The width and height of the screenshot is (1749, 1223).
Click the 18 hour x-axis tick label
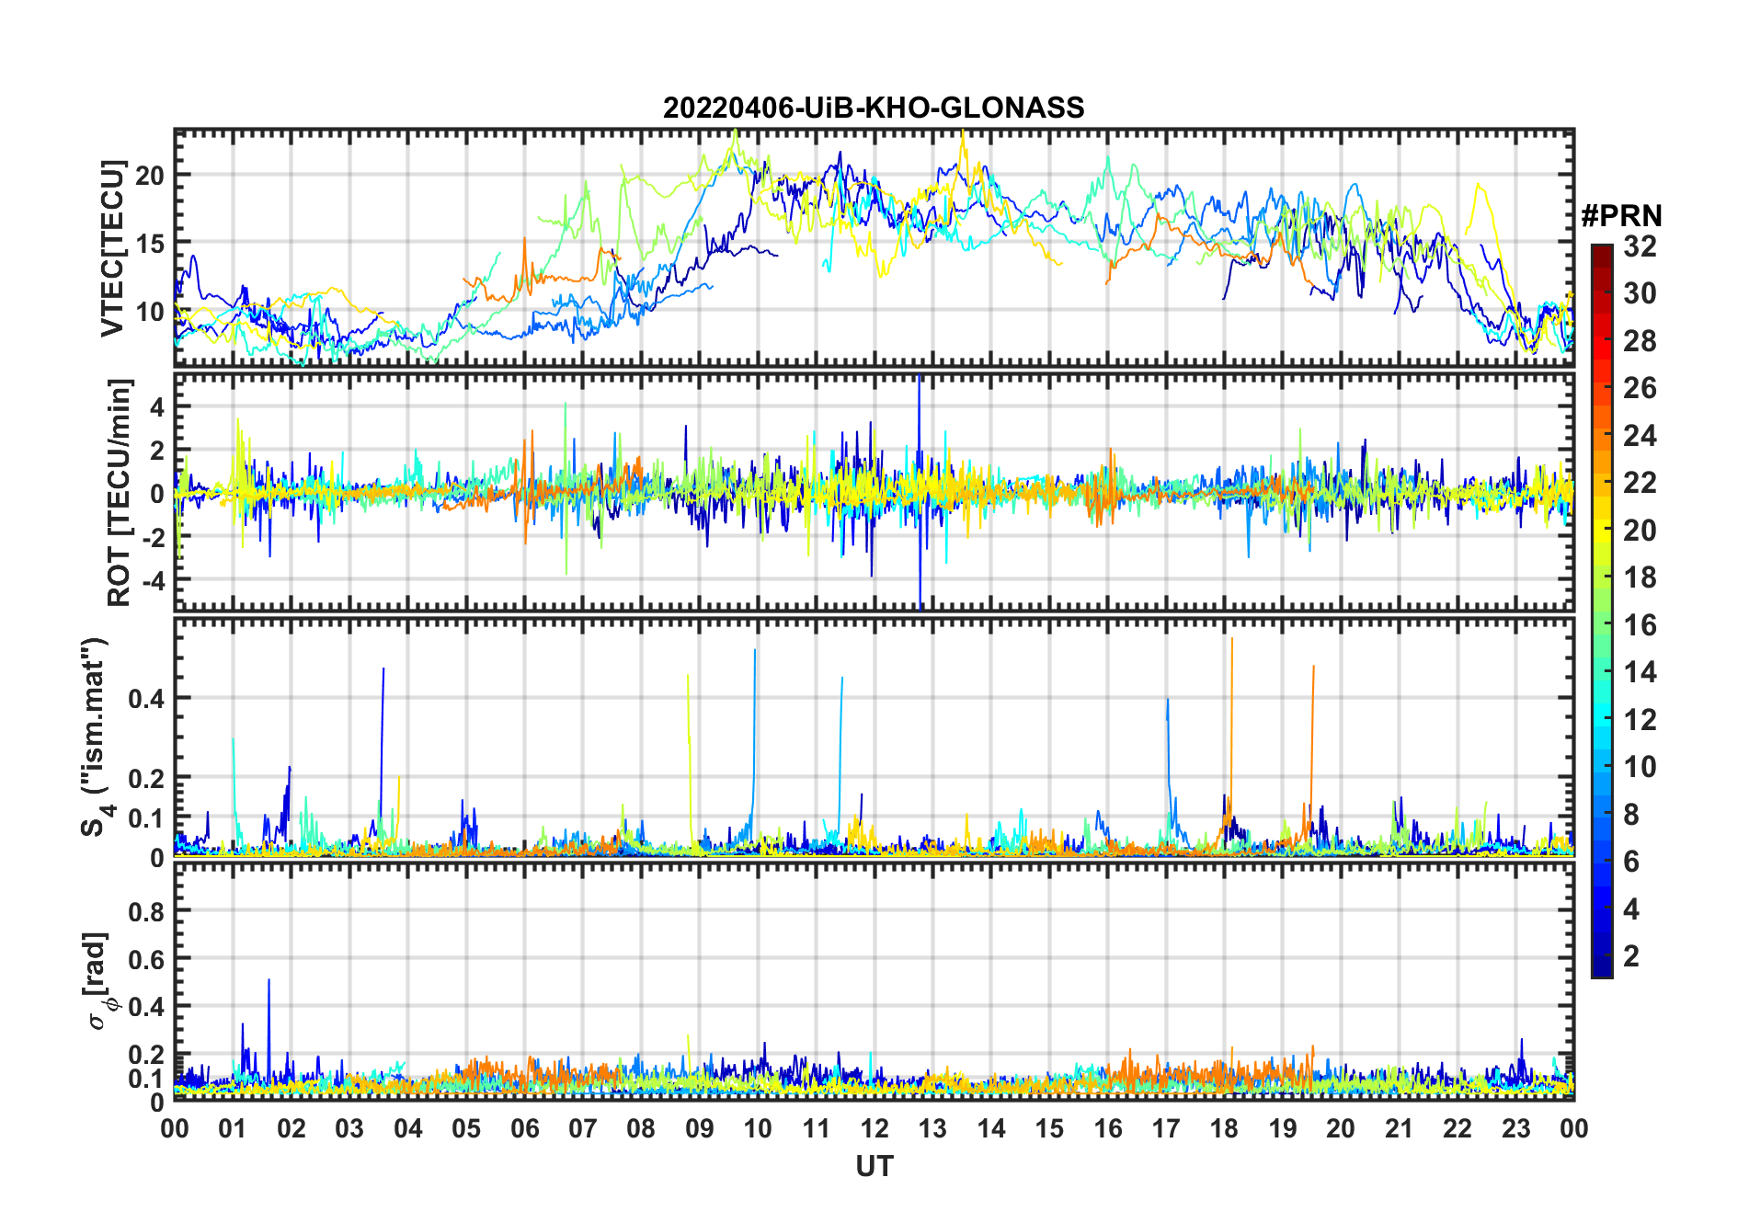(1224, 1128)
